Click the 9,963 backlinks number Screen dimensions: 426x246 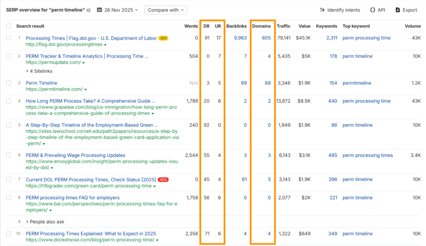coord(240,38)
